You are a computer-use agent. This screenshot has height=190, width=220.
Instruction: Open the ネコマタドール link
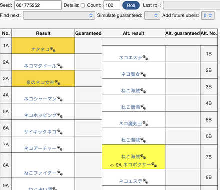(x=40, y=66)
